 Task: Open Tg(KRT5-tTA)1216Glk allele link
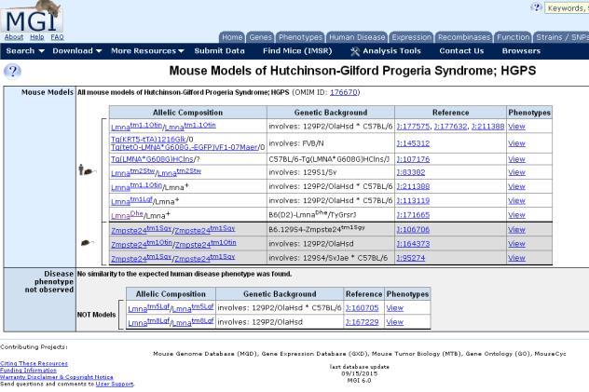coord(148,139)
